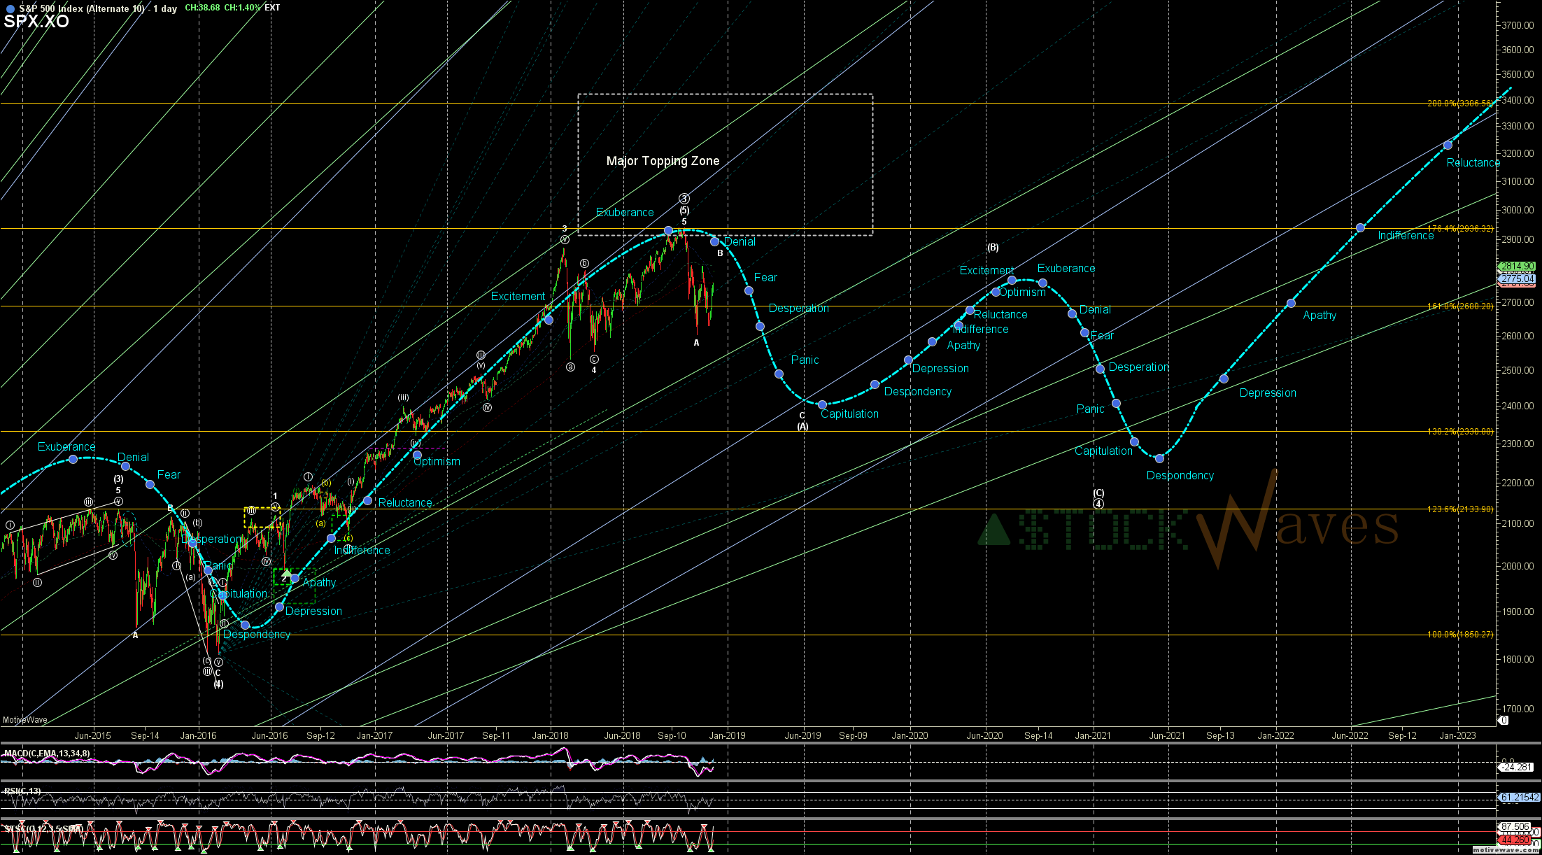
Task: Click the green 2814.90 price tag
Action: (x=1516, y=267)
